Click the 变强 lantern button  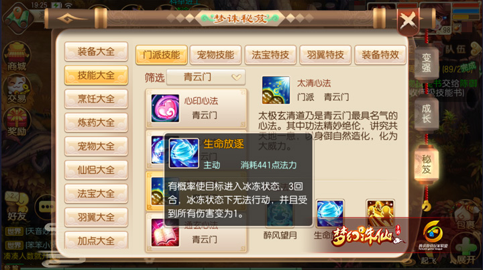[x=427, y=62]
